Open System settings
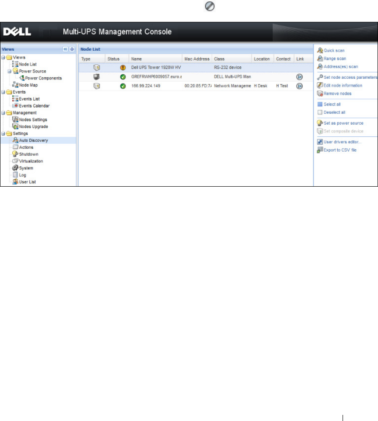This screenshot has height=421, width=378. [26, 168]
